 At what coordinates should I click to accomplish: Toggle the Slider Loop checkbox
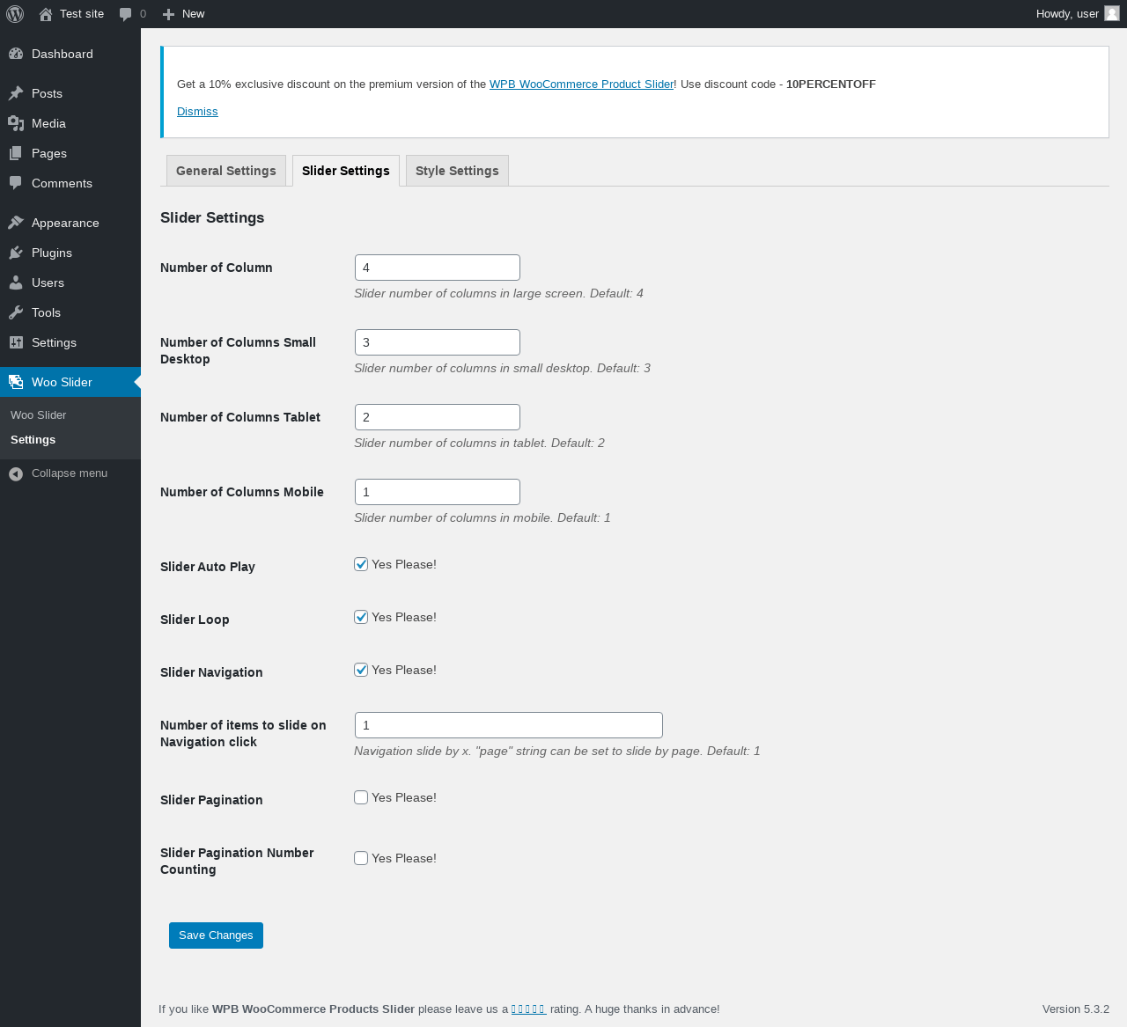tap(361, 617)
